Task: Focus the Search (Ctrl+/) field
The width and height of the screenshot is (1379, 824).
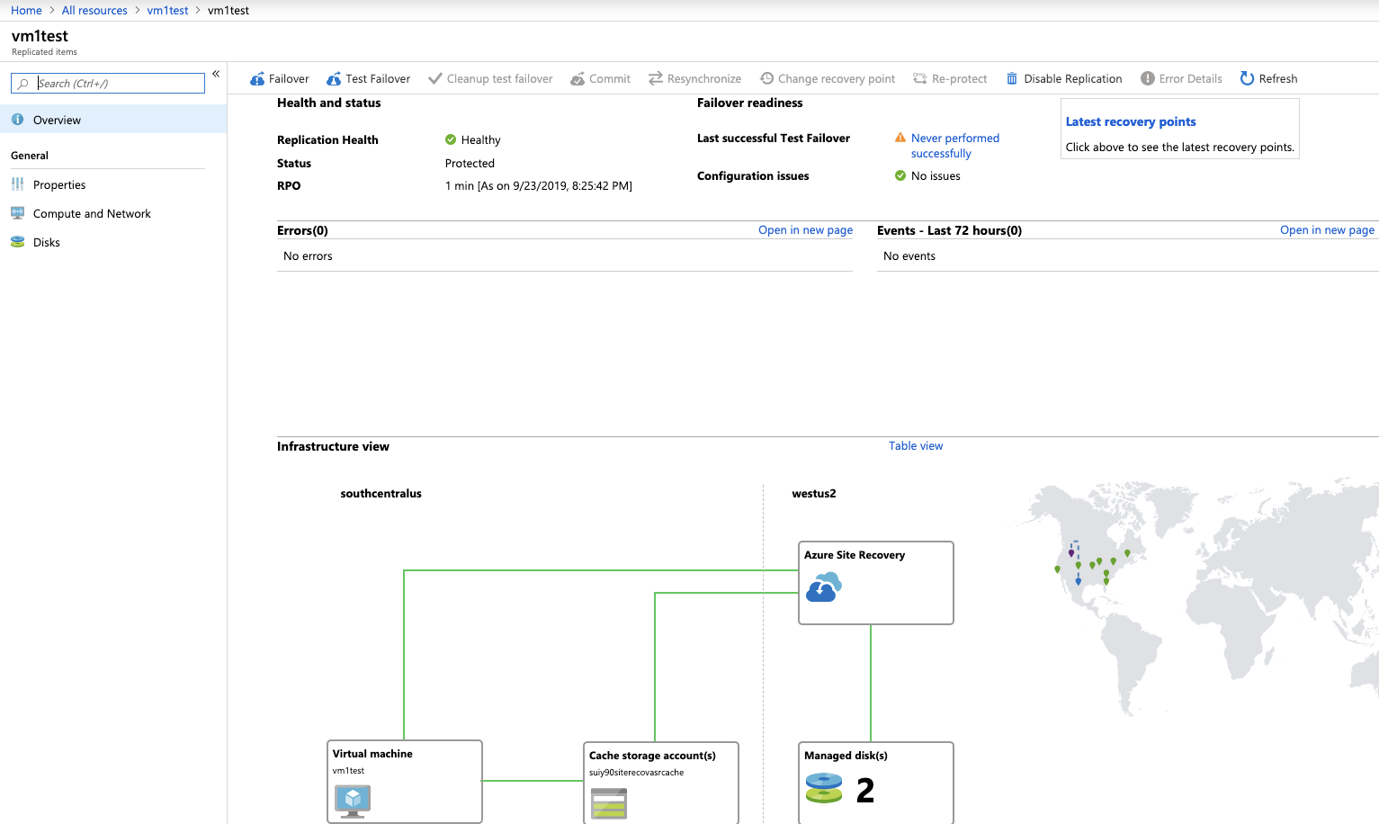Action: point(108,84)
